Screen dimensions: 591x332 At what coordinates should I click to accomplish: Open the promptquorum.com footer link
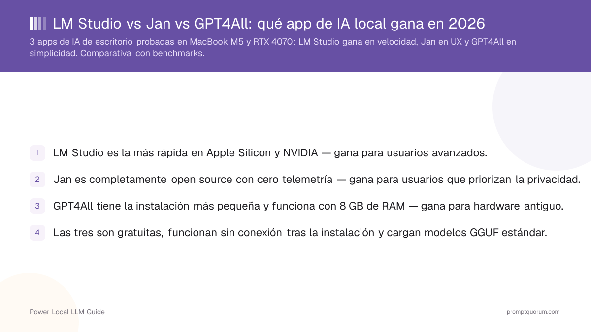click(x=533, y=312)
